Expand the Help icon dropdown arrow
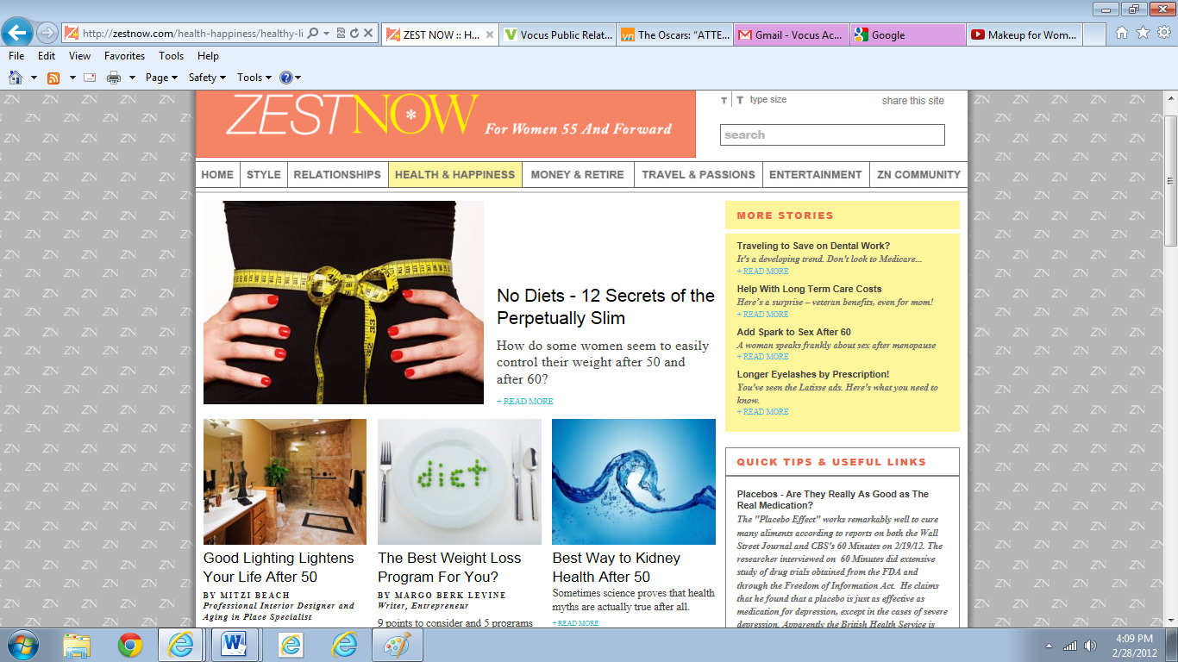Image resolution: width=1178 pixels, height=662 pixels. pyautogui.click(x=298, y=78)
